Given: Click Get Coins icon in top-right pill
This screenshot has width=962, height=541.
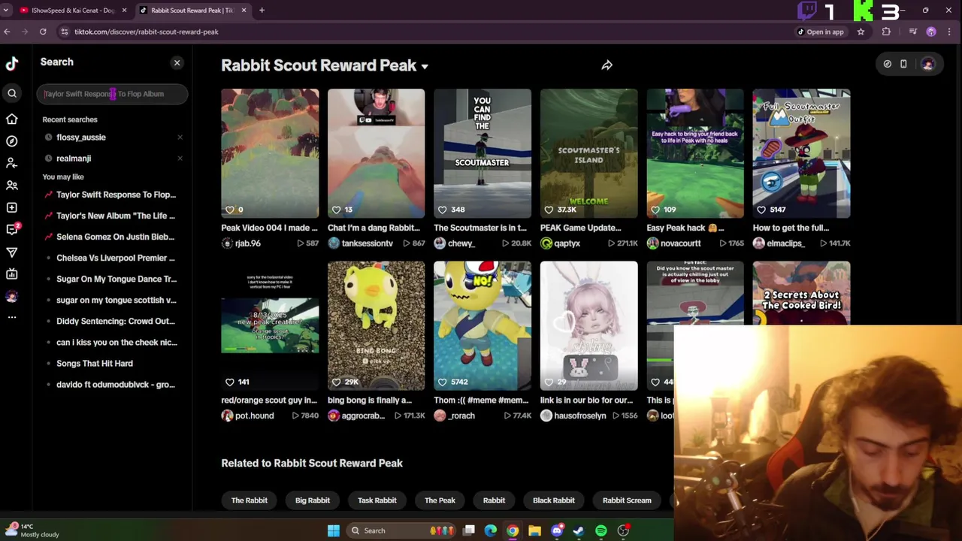Looking at the screenshot, I should coord(888,64).
